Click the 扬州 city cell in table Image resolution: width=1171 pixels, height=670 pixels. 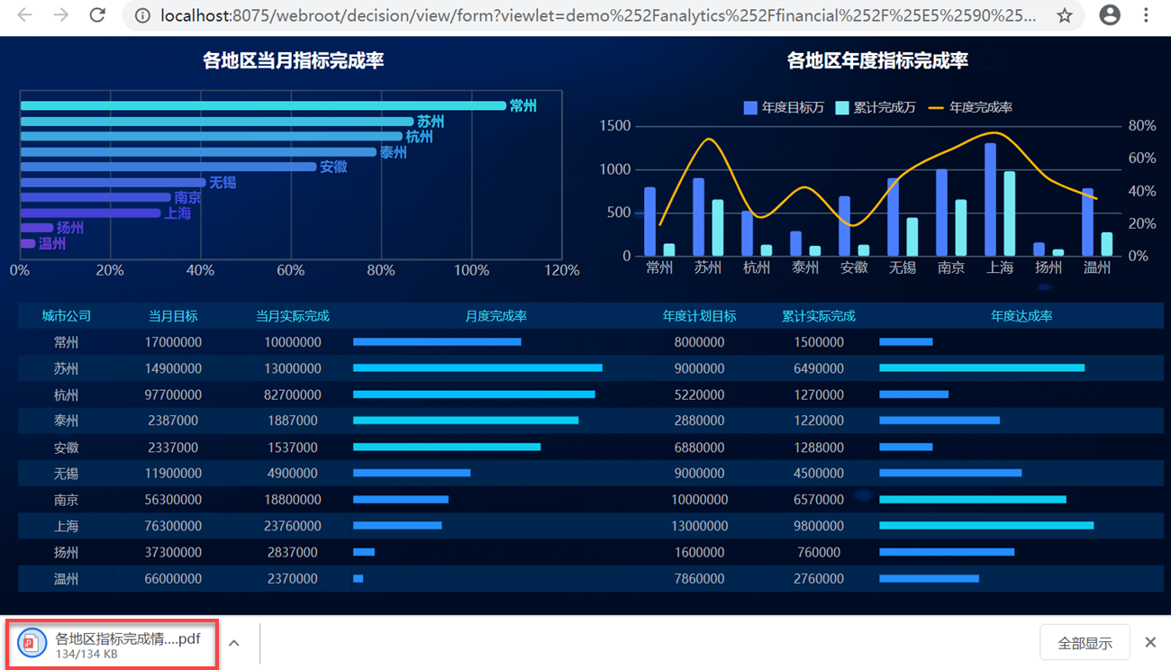tap(66, 552)
